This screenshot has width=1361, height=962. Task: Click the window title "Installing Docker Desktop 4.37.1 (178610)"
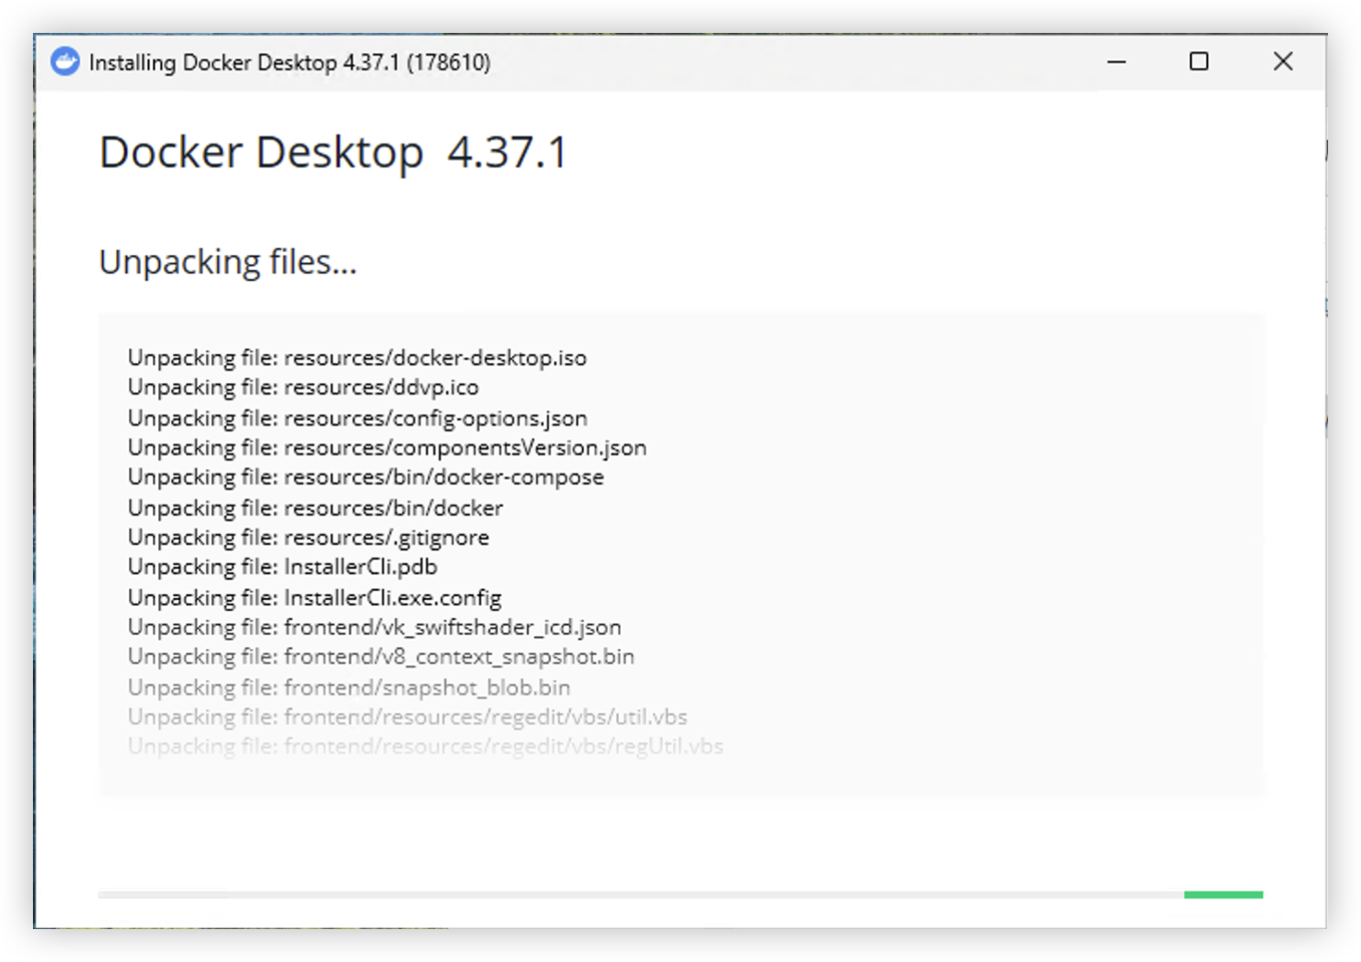tap(289, 62)
